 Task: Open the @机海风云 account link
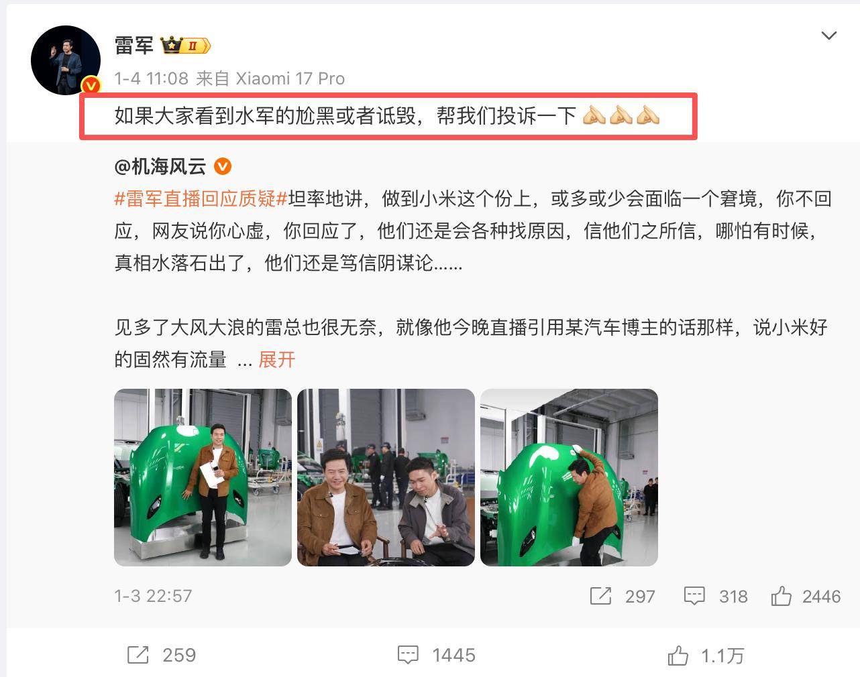click(161, 166)
